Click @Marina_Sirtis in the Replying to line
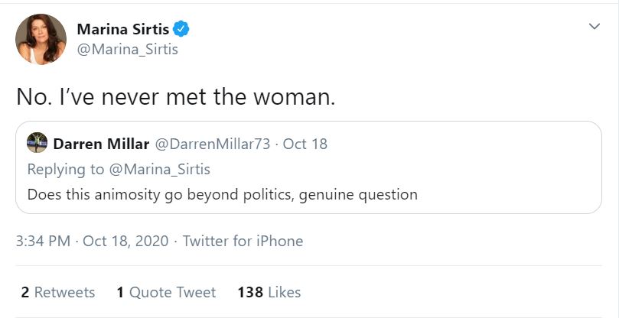This screenshot has height=318, width=619. click(x=157, y=169)
